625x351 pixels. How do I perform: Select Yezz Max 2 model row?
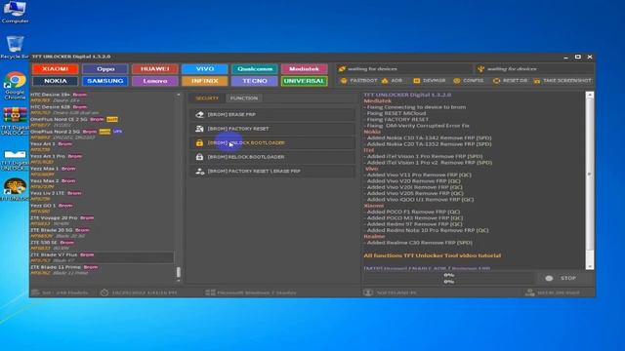point(103,184)
